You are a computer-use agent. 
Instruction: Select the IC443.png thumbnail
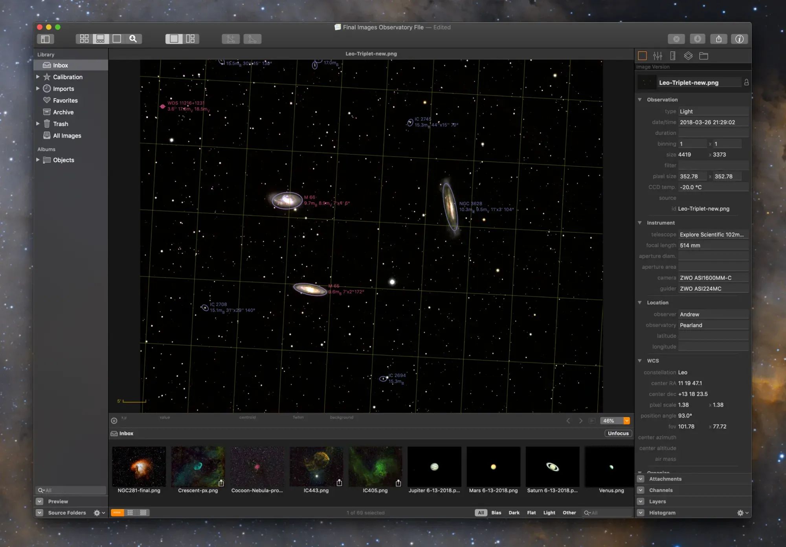[316, 467]
